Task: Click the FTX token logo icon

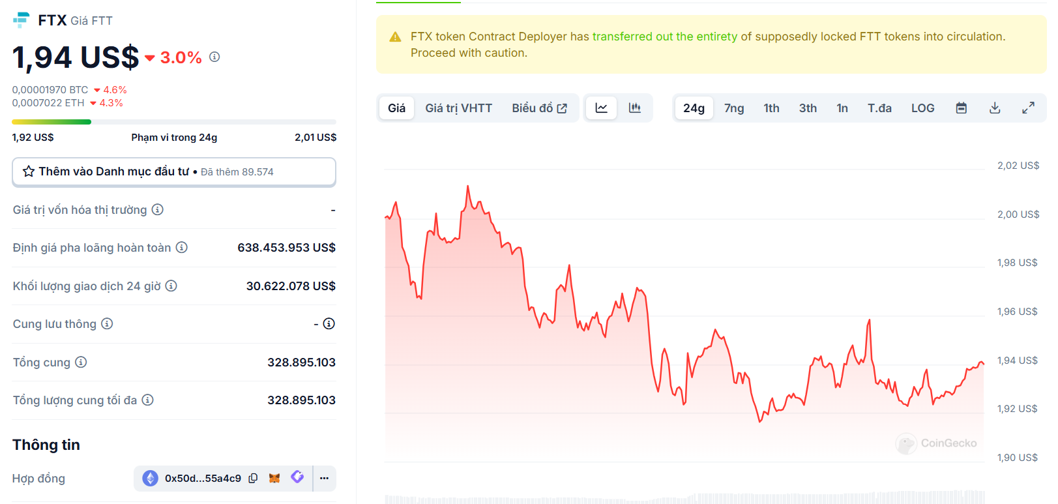Action: (22, 20)
